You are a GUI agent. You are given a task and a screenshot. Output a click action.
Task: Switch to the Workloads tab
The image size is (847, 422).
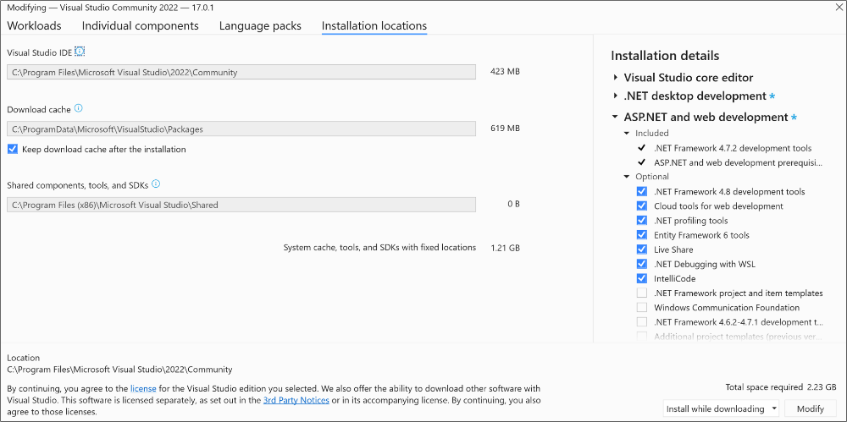coord(34,26)
